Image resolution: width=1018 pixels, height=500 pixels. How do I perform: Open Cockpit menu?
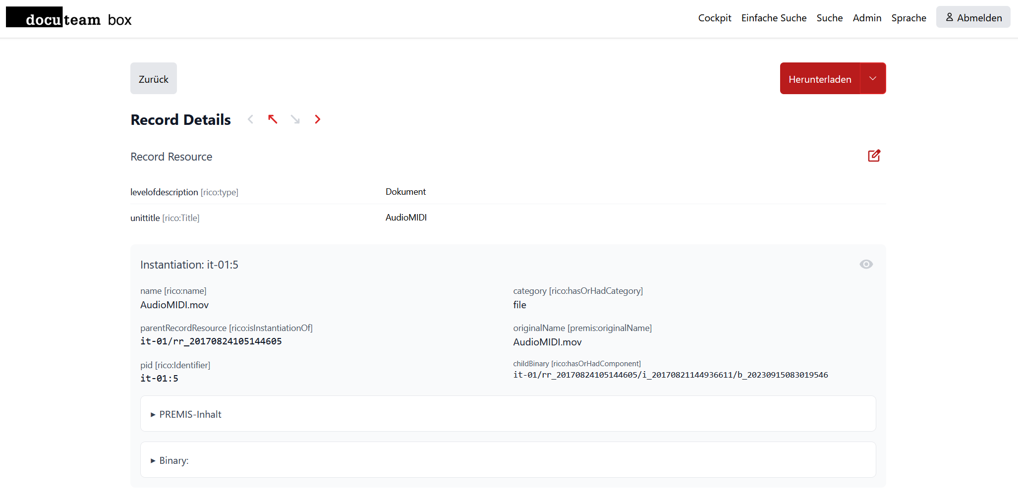tap(715, 18)
